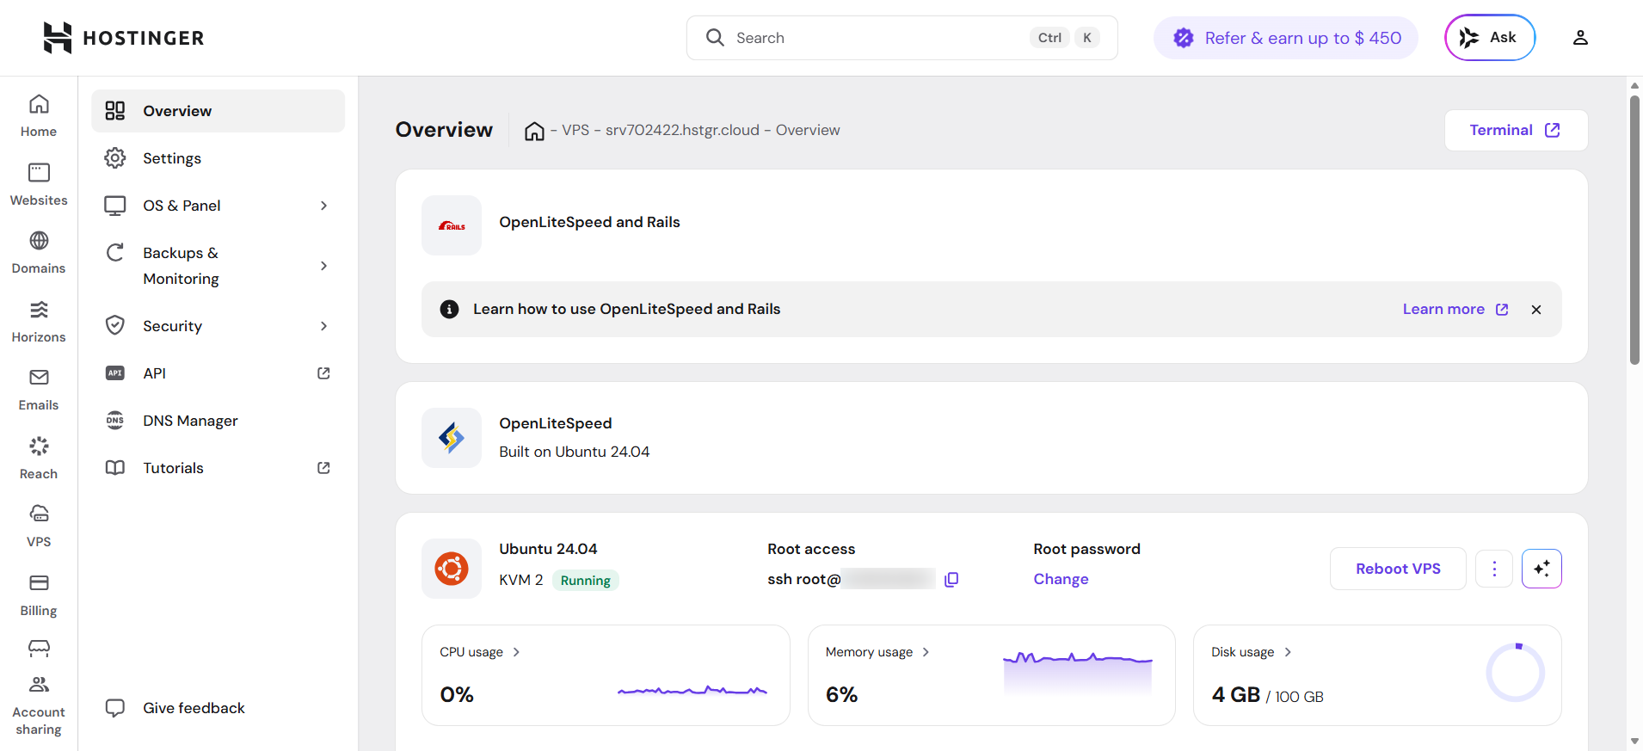Click the scrollbar down arrow
Viewport: 1643px width, 751px height.
tap(1634, 742)
